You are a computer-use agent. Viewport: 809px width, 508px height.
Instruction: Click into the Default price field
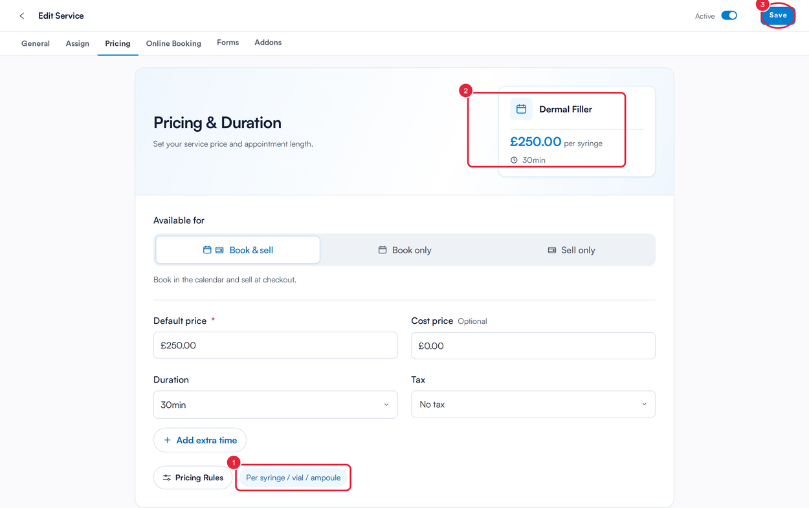point(275,345)
